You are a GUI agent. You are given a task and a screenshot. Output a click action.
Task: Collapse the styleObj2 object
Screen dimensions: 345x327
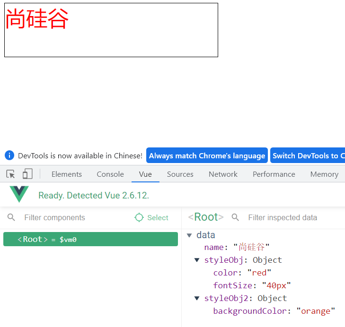pos(197,298)
